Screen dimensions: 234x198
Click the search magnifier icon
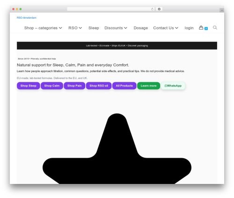click(x=215, y=28)
